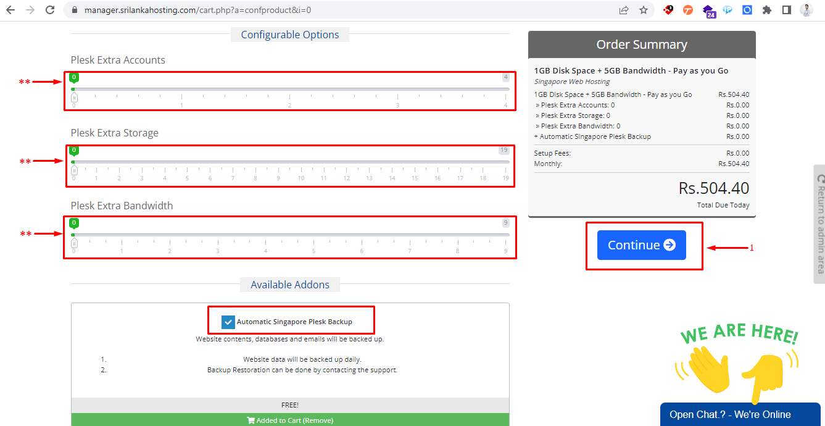Viewport: 825px width, 426px height.
Task: Click the red extension icon with badge
Action: point(668,10)
